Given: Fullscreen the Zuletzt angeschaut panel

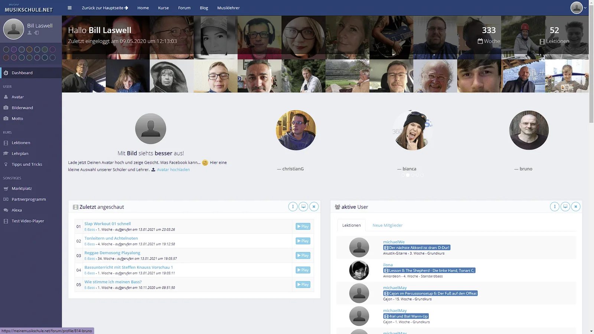Looking at the screenshot, I should (x=303, y=207).
